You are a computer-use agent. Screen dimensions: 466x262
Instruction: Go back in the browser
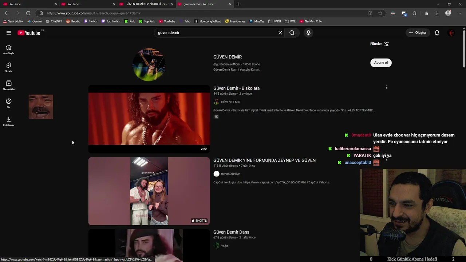[7, 13]
